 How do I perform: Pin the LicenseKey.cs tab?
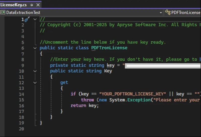(32, 5)
